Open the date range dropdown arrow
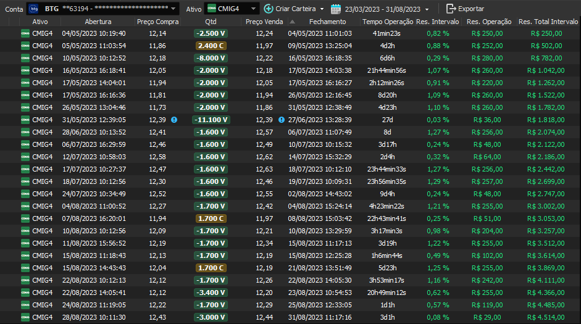The height and width of the screenshot is (324, 581). tap(427, 9)
